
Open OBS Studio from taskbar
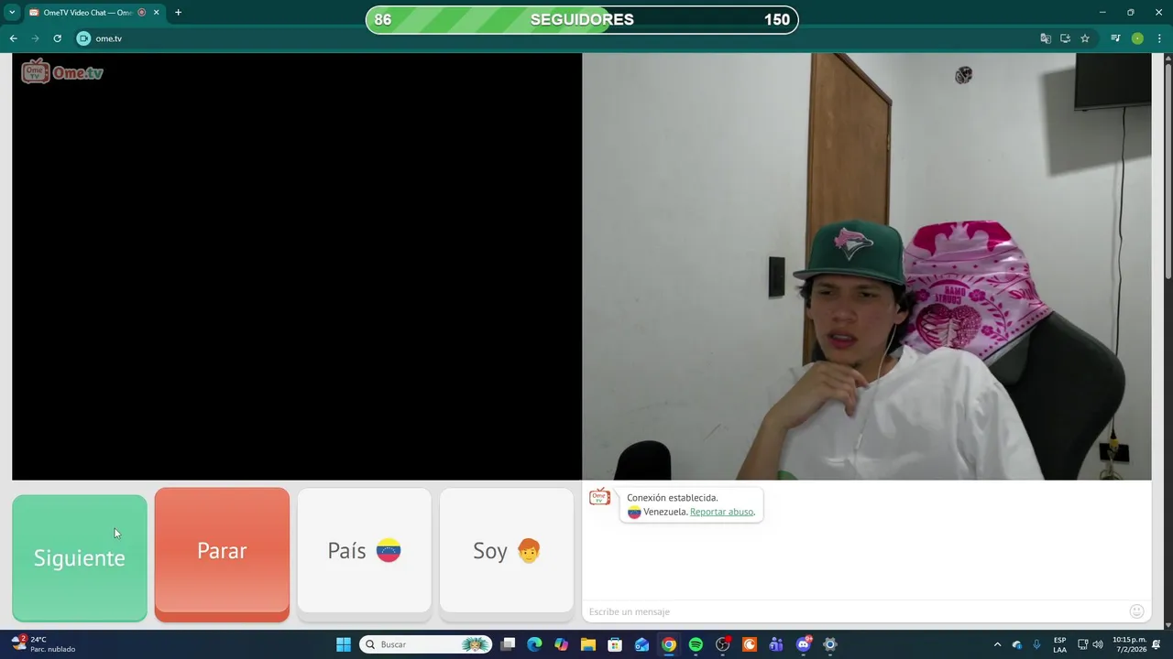pos(723,644)
